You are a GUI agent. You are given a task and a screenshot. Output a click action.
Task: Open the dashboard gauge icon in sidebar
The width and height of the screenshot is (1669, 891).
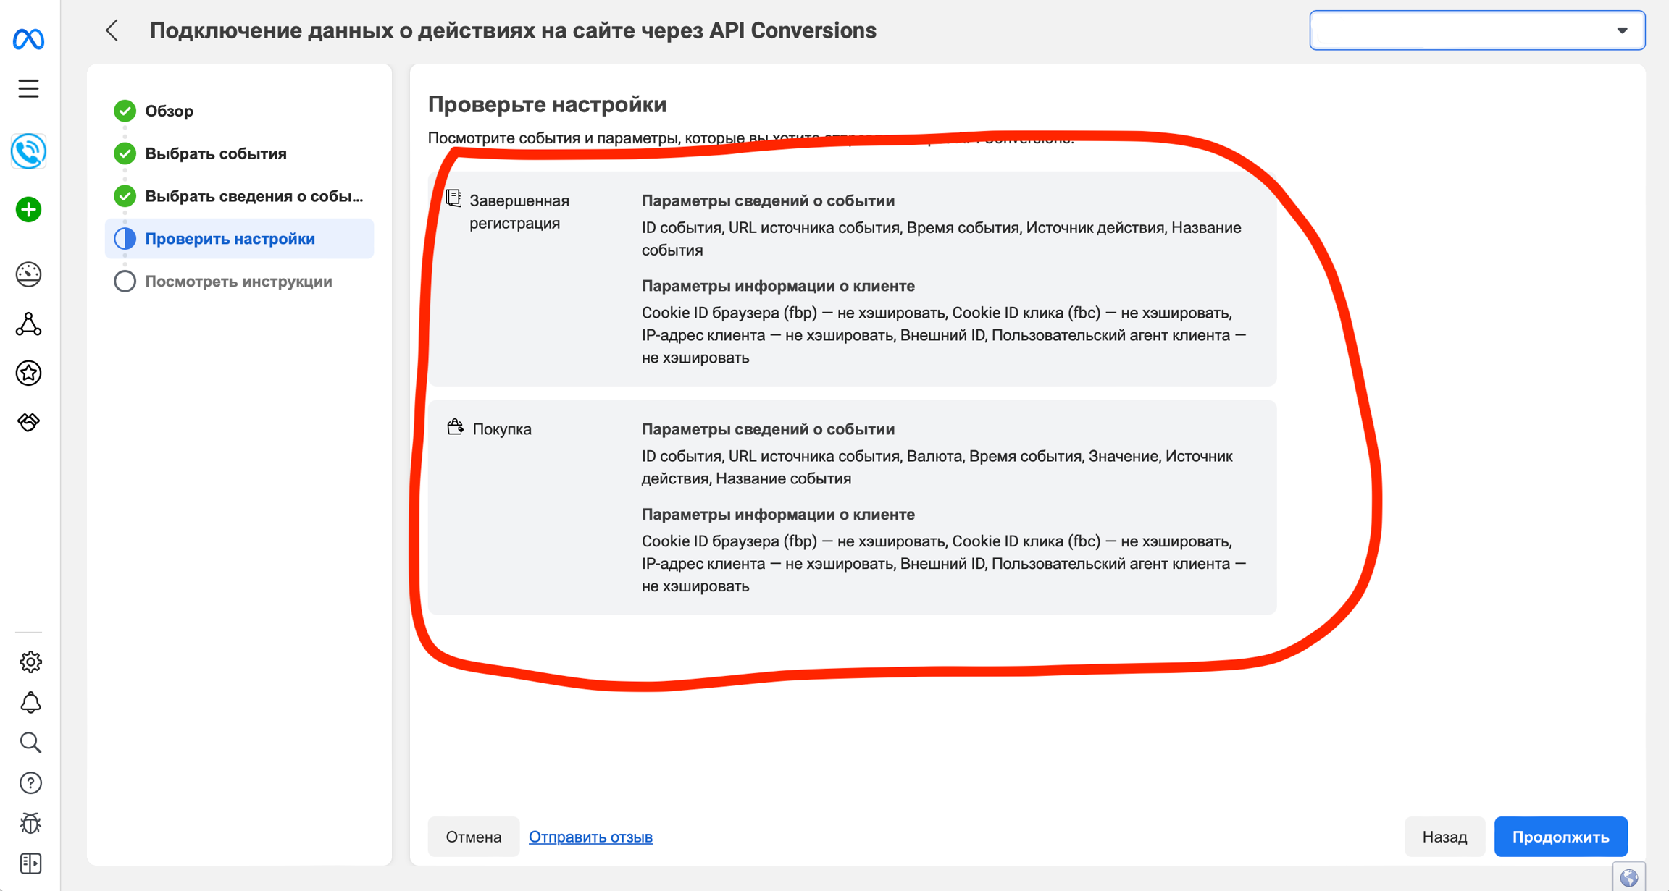(x=29, y=274)
